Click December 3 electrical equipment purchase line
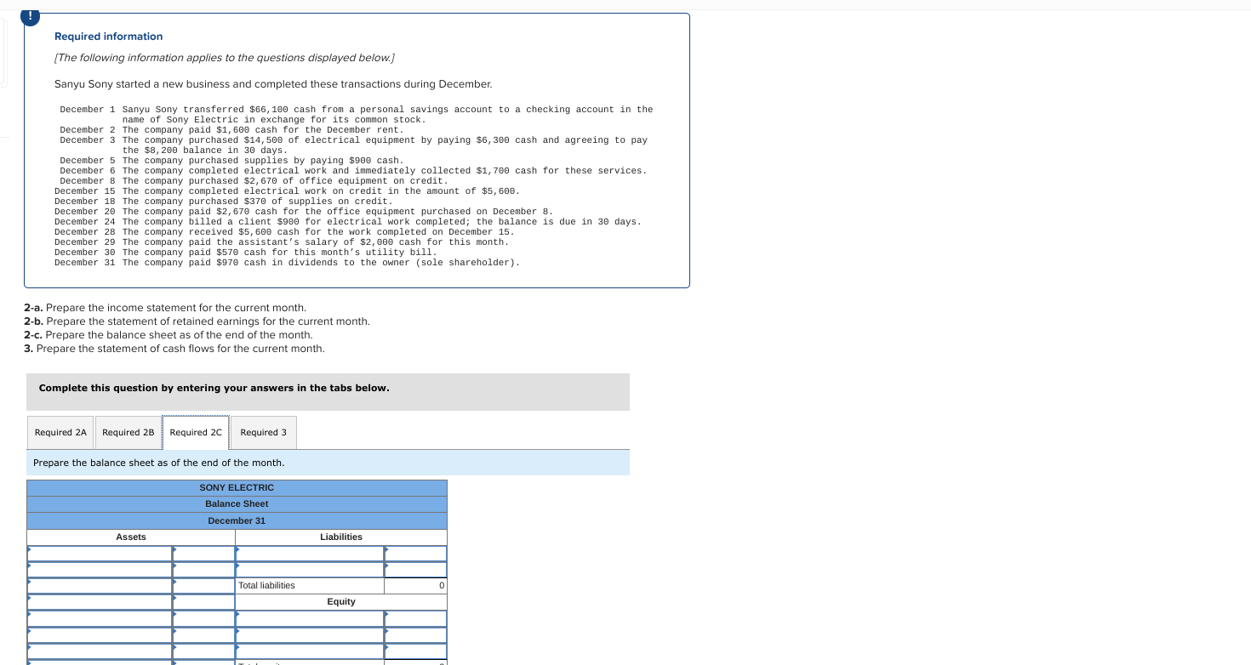 tap(353, 145)
